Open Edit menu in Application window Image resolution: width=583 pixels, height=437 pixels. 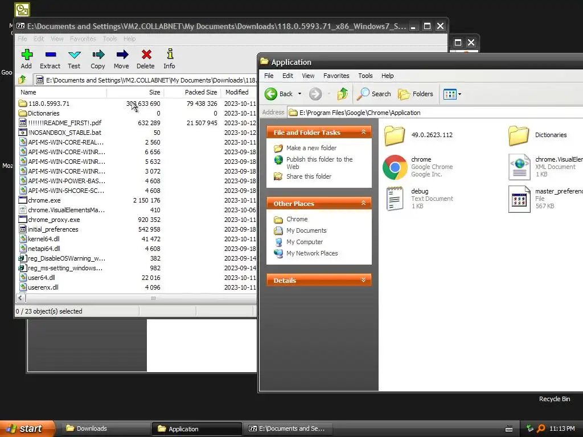288,76
